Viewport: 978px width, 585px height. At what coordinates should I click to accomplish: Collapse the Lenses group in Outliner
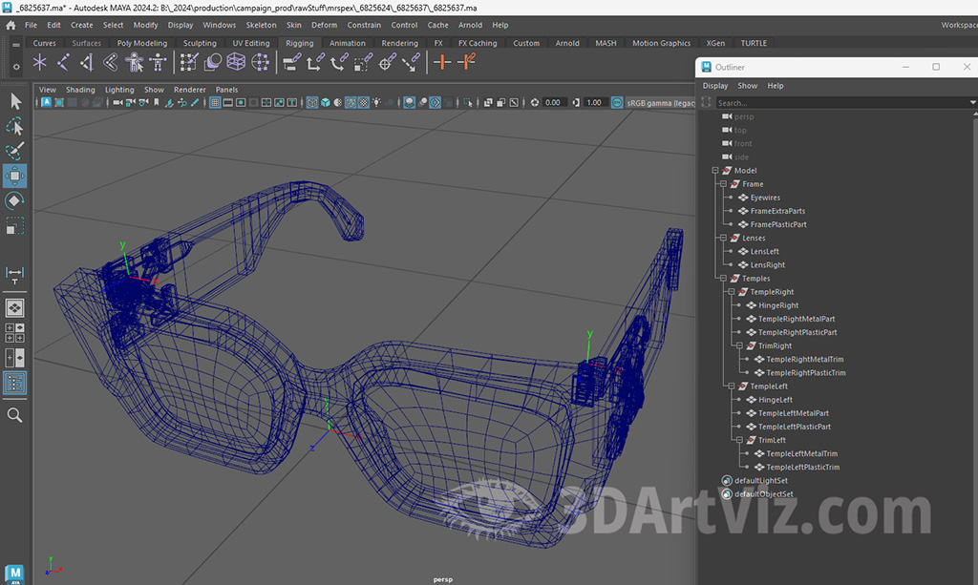point(723,239)
